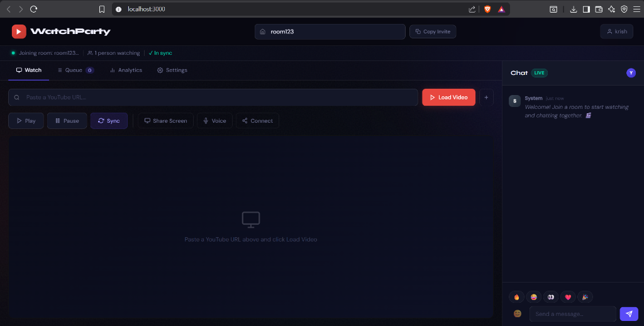Screen dimensions: 644x326
Task: Copy the room invite link
Action: (x=433, y=31)
